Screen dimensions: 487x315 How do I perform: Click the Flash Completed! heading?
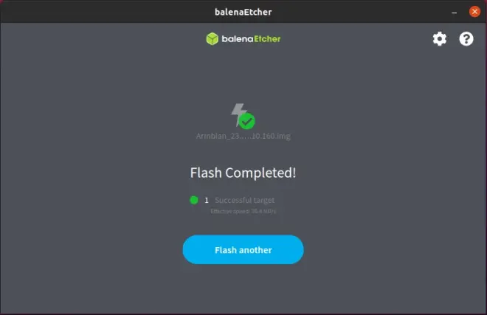243,173
